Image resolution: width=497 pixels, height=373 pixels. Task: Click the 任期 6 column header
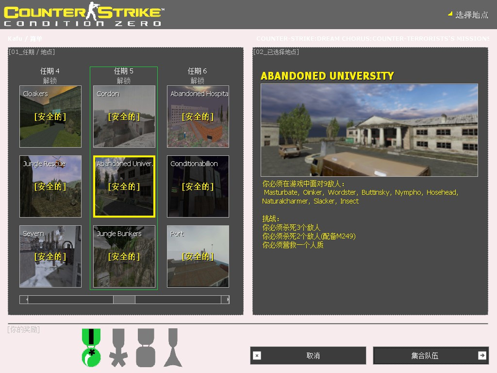pyautogui.click(x=197, y=71)
